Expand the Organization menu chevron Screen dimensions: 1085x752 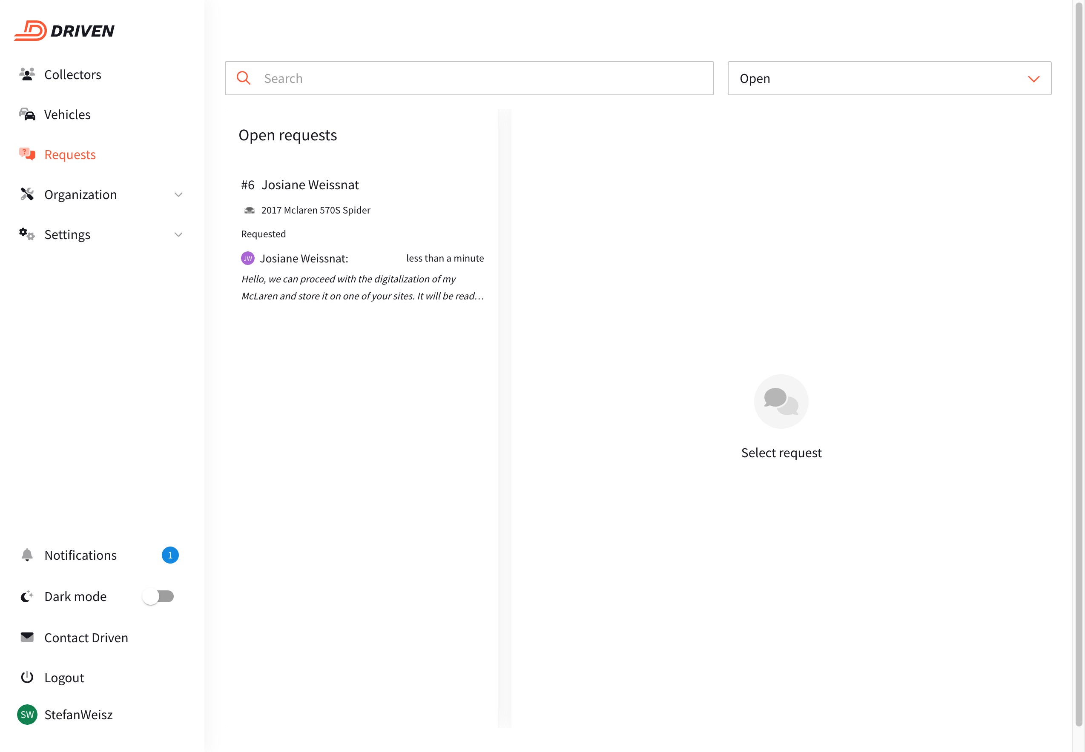[178, 194]
